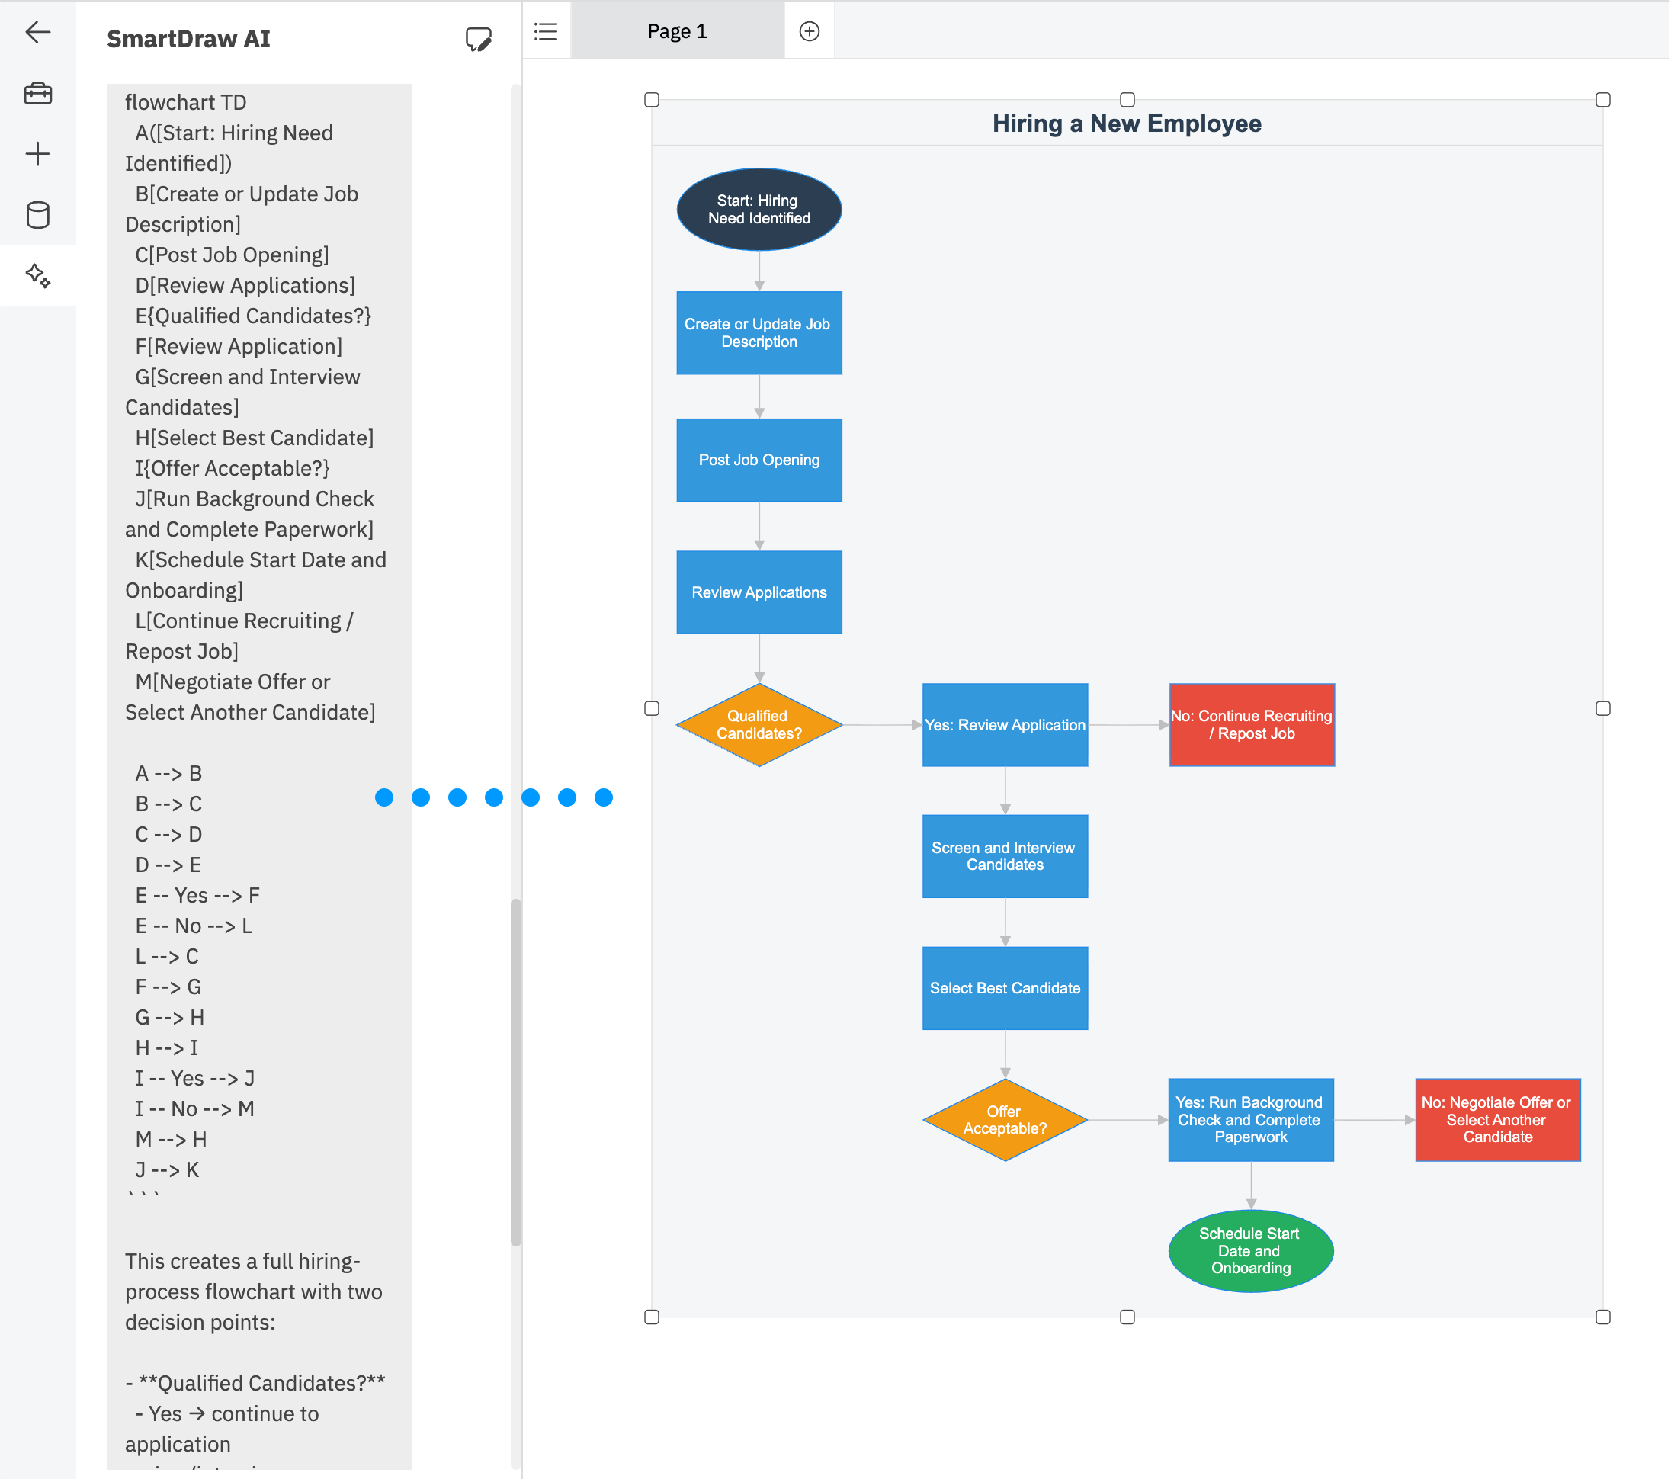Select the Start: Hiring Need Identified shape
Screen dimensions: 1671x1479
tap(759, 210)
